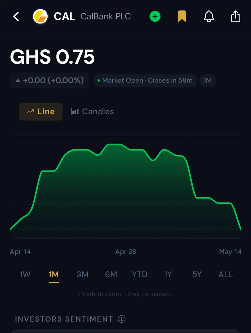Select the 3M time range
This screenshot has height=333, width=251.
click(x=83, y=274)
